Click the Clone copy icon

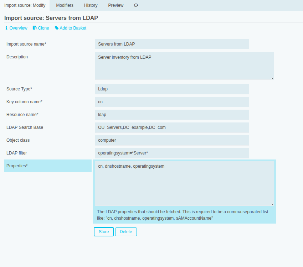point(35,28)
